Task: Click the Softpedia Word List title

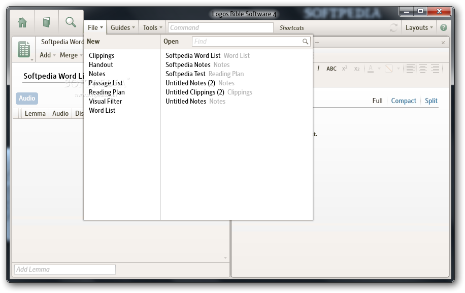Action: pyautogui.click(x=53, y=76)
